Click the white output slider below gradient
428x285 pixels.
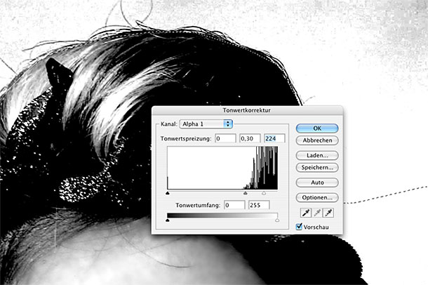pos(277,220)
